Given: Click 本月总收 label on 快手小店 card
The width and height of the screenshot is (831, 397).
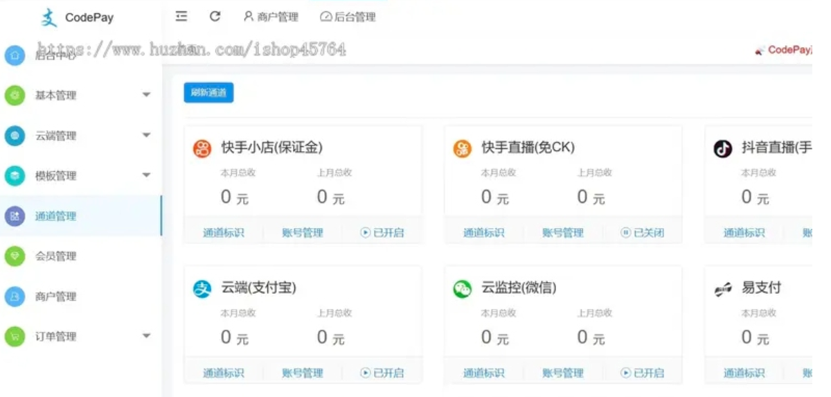Looking at the screenshot, I should [x=238, y=173].
